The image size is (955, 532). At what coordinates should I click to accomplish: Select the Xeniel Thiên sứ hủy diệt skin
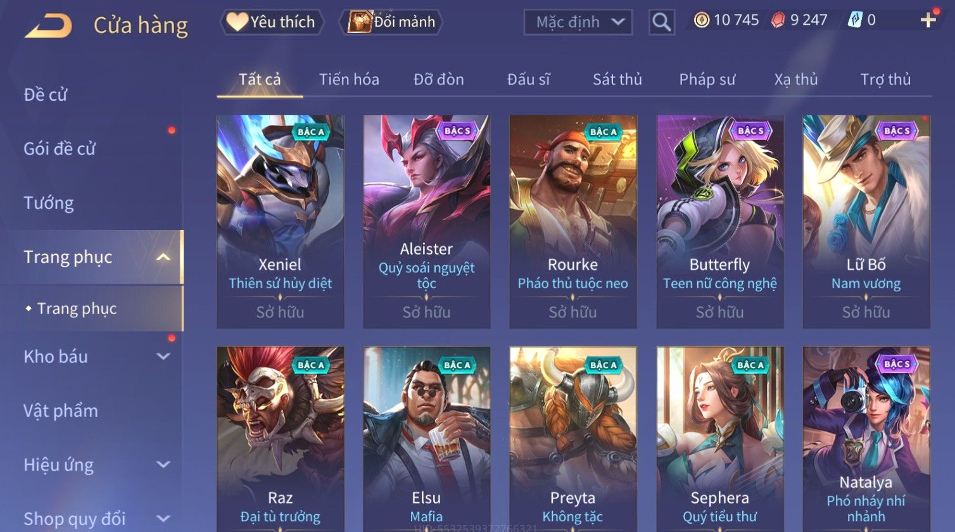(x=281, y=222)
